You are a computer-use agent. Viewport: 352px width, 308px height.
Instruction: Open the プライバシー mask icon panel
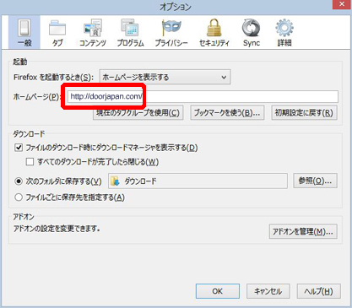tap(171, 32)
